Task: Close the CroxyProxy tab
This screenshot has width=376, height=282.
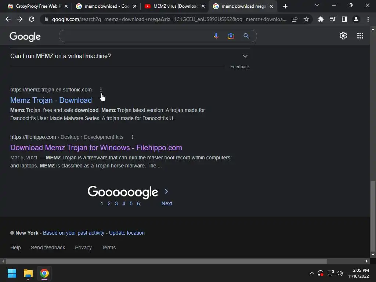Action: (66, 6)
